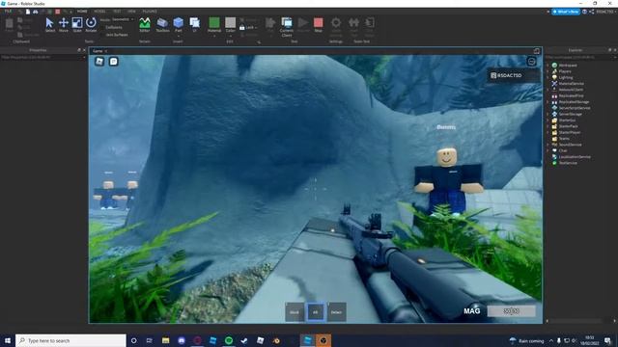Viewport: 618px width, 347px height.
Task: Open the UI insert tool
Action: click(x=195, y=24)
